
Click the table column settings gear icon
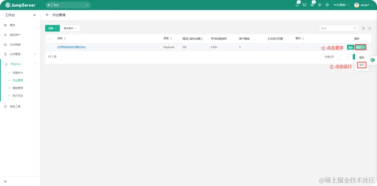tap(363, 28)
